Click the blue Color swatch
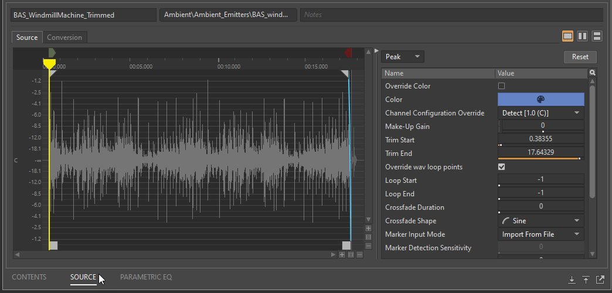Image resolution: width=612 pixels, height=293 pixels. click(540, 100)
